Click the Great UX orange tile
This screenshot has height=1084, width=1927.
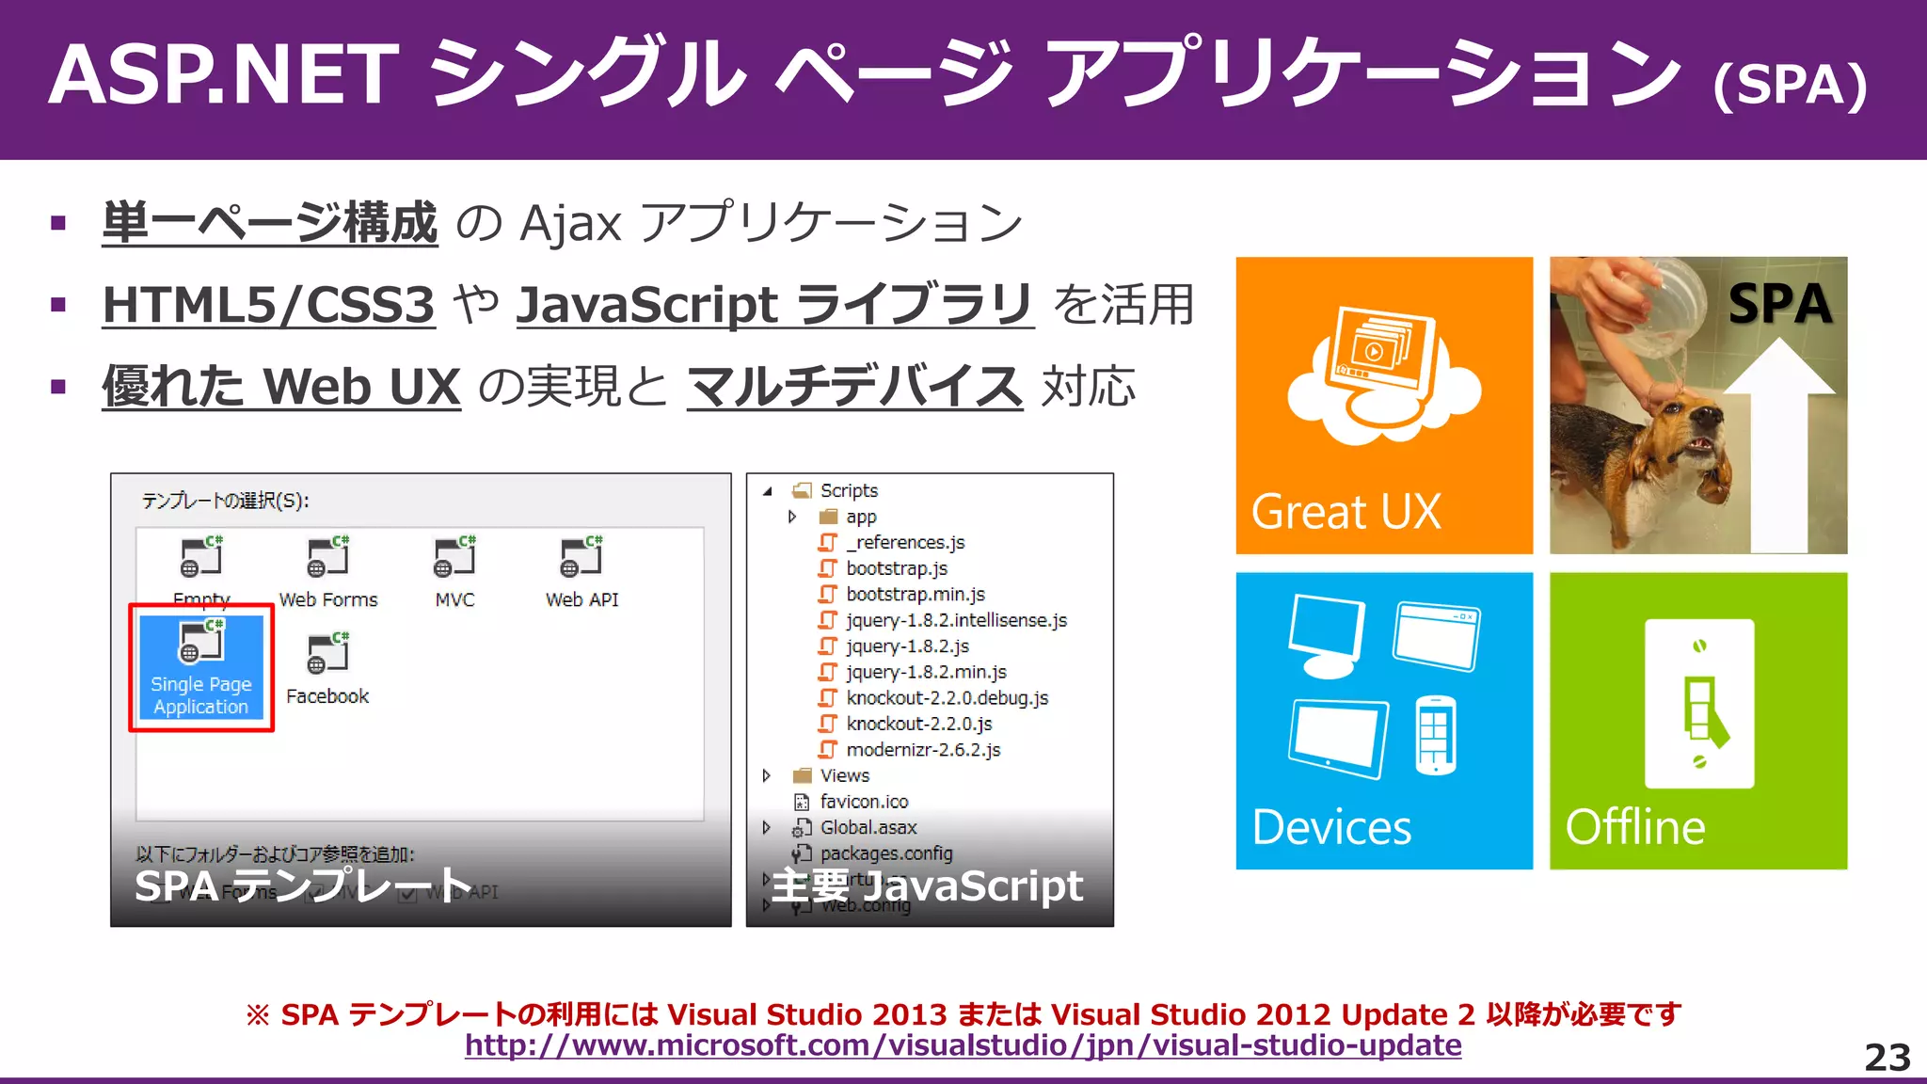[x=1384, y=406]
